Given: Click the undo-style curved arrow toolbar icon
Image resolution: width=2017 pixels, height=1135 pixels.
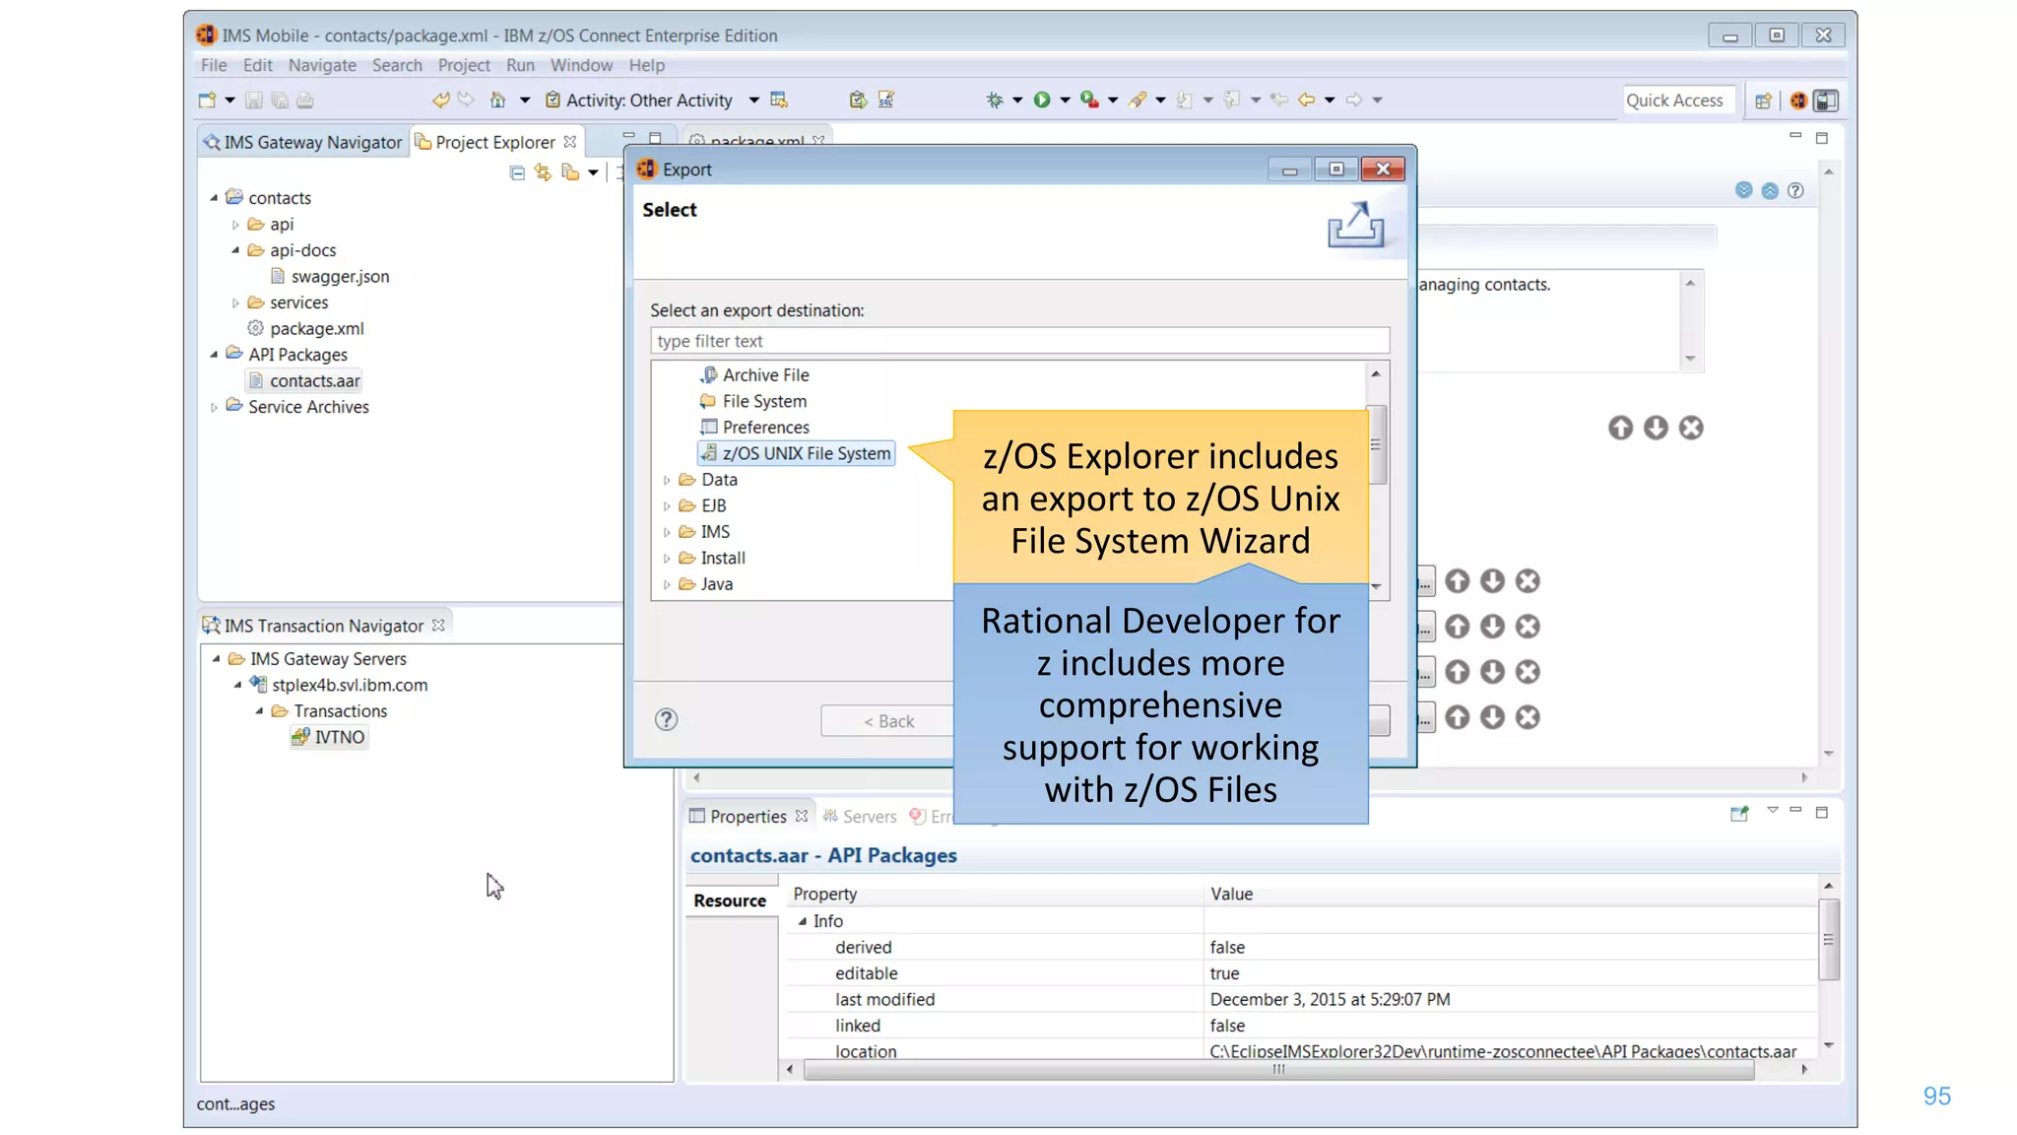Looking at the screenshot, I should pos(440,100).
